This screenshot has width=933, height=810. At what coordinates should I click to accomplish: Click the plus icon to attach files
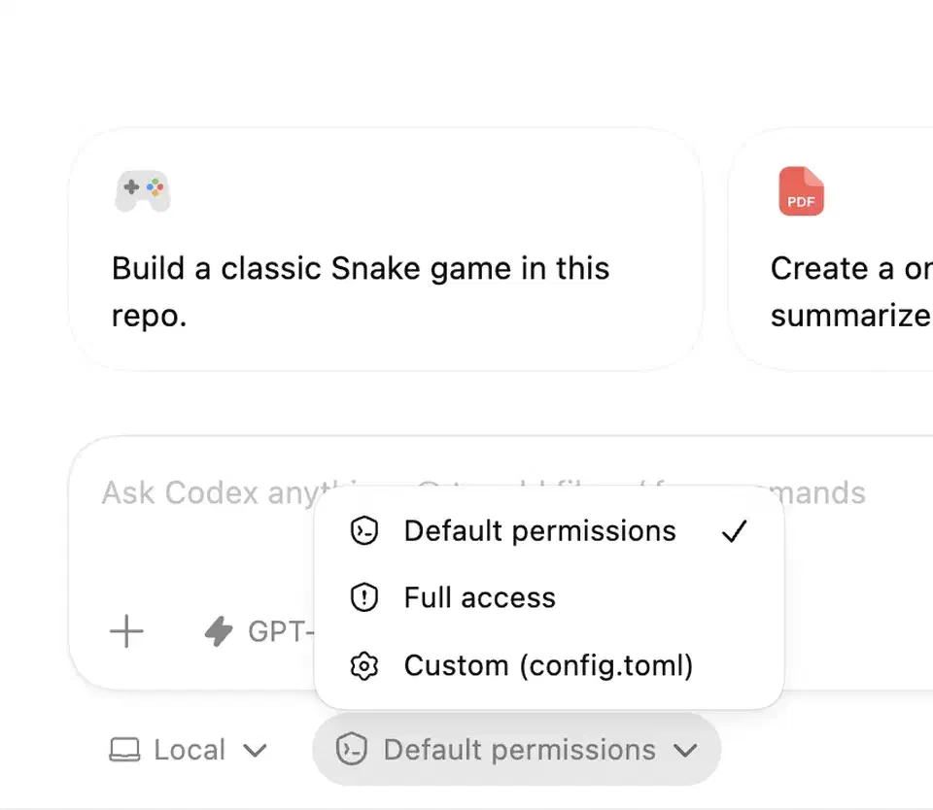(x=125, y=631)
